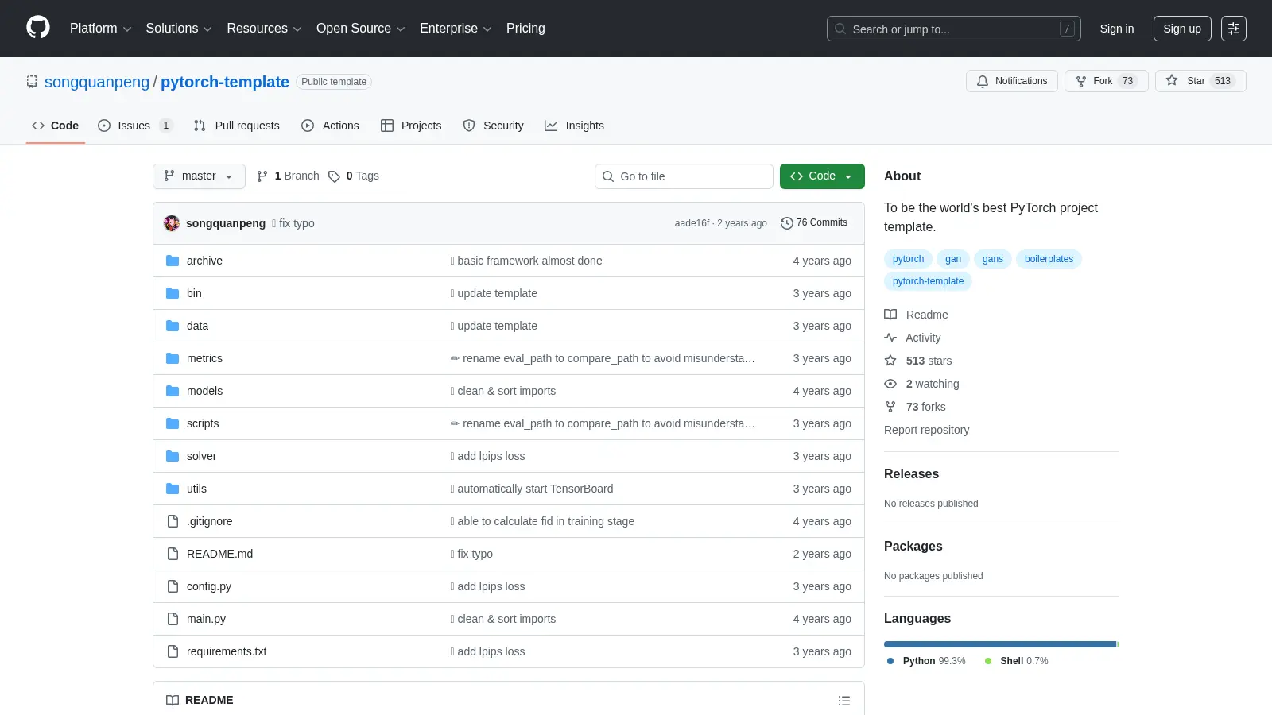
Task: Focus the Go to file field
Action: 684,176
